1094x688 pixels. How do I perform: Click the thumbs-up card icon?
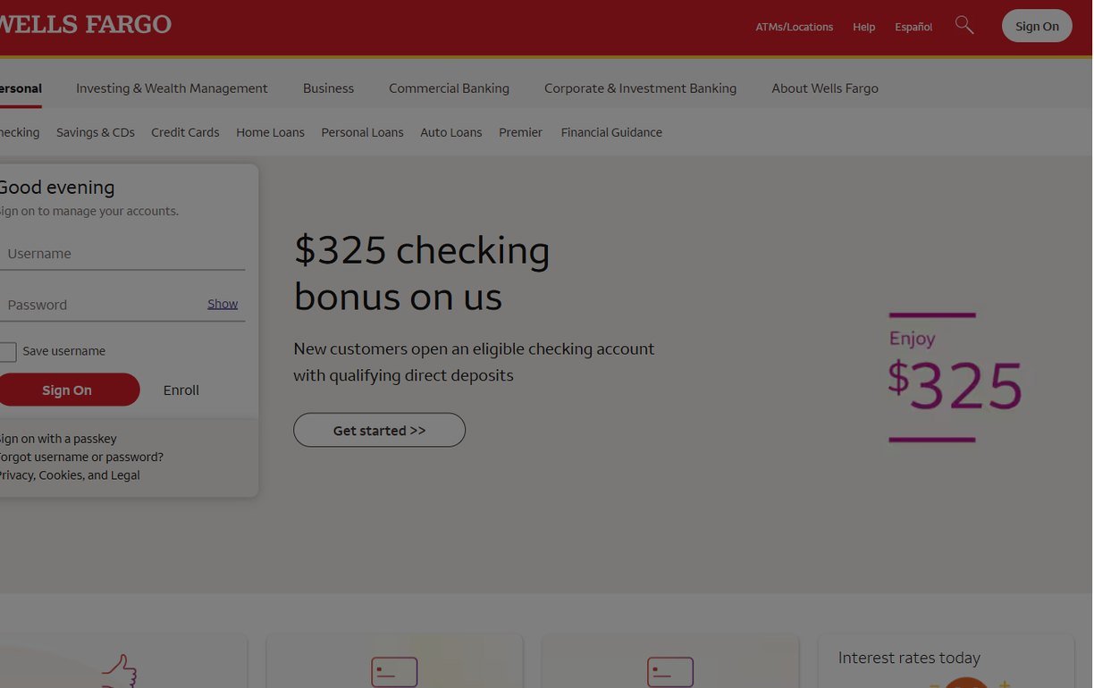[118, 671]
